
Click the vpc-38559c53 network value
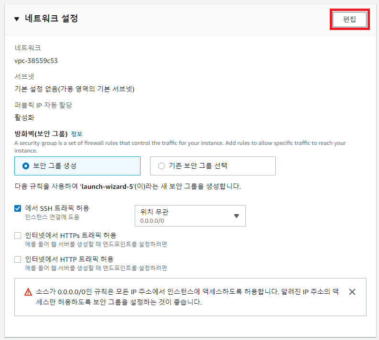(36, 61)
